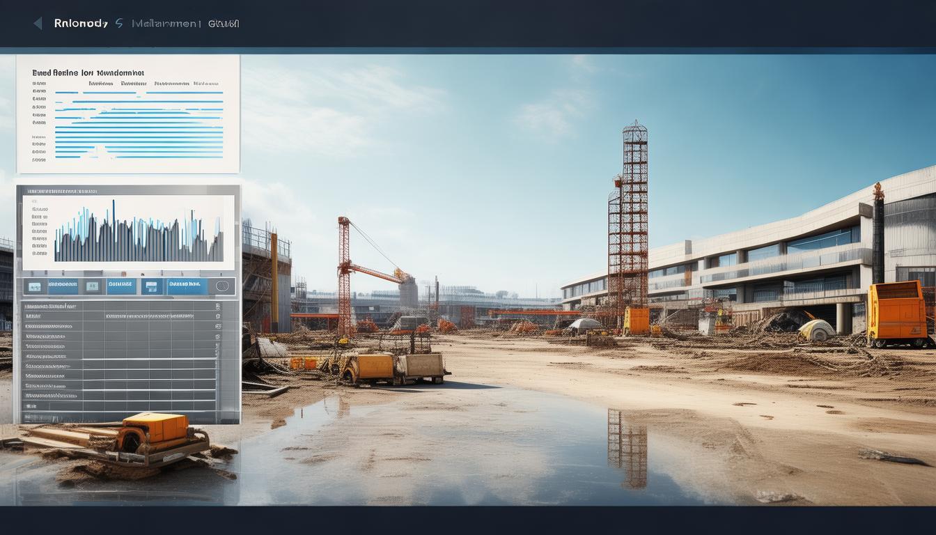Click the second icon in the blue tab strip
Image resolution: width=936 pixels, height=535 pixels.
tap(92, 286)
